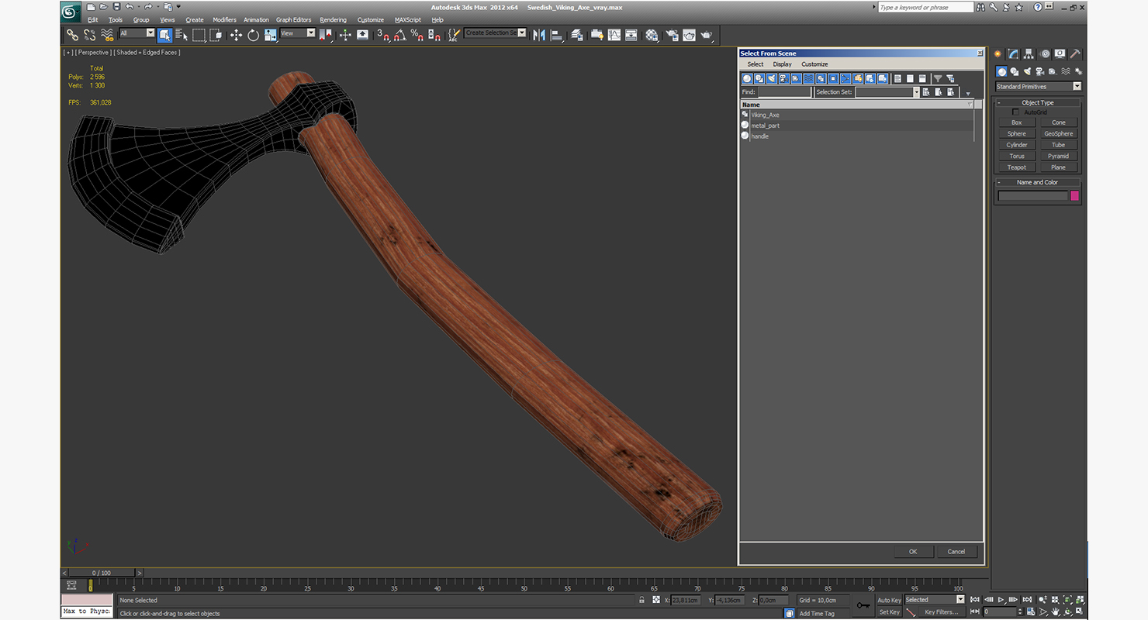This screenshot has width=1148, height=620.
Task: Click OK in Select From Scene
Action: click(913, 552)
